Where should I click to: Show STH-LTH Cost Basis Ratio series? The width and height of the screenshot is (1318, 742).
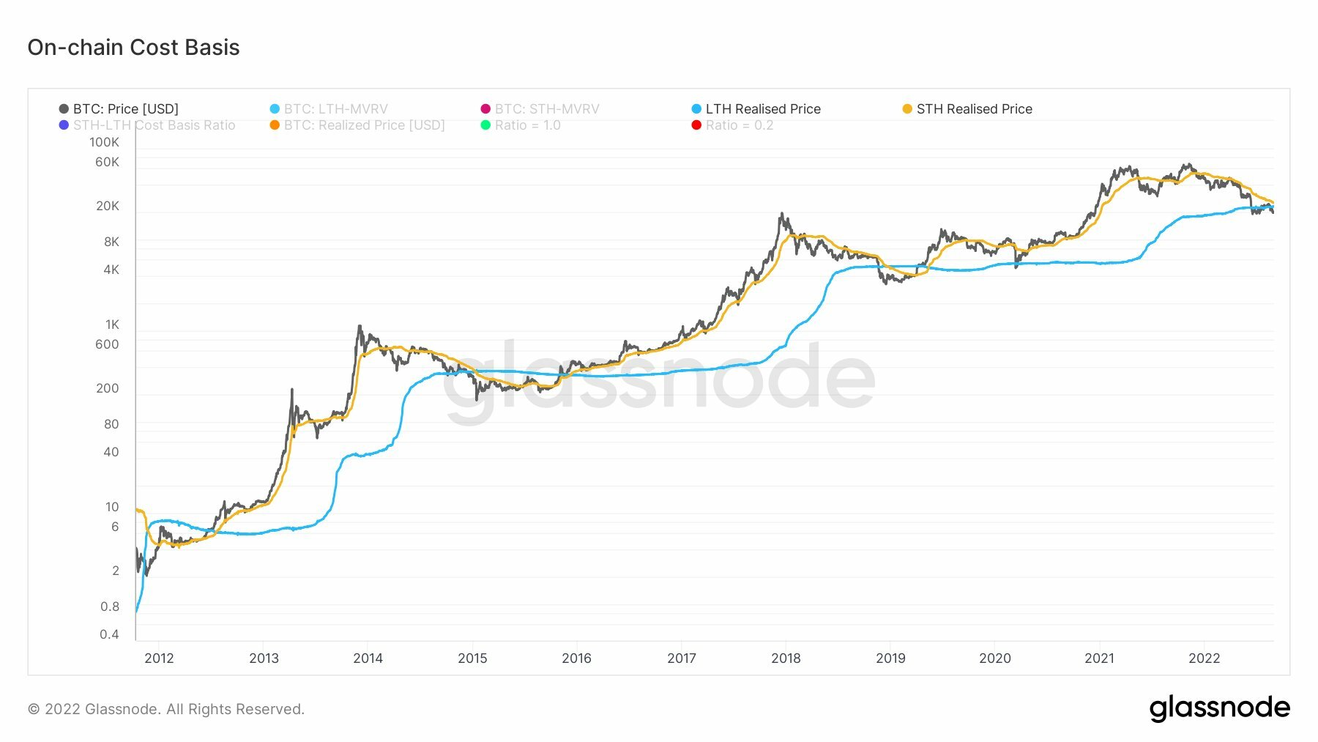point(154,125)
